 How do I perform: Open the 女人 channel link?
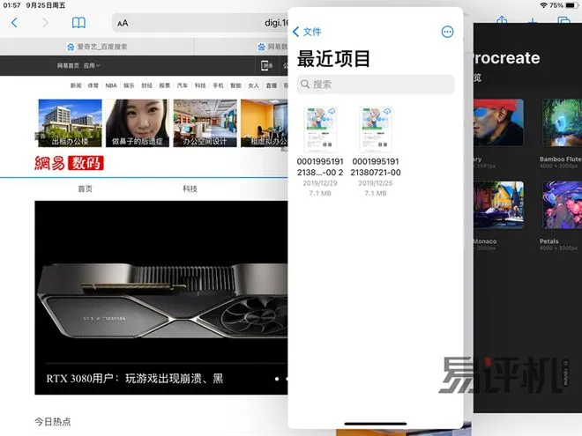253,85
